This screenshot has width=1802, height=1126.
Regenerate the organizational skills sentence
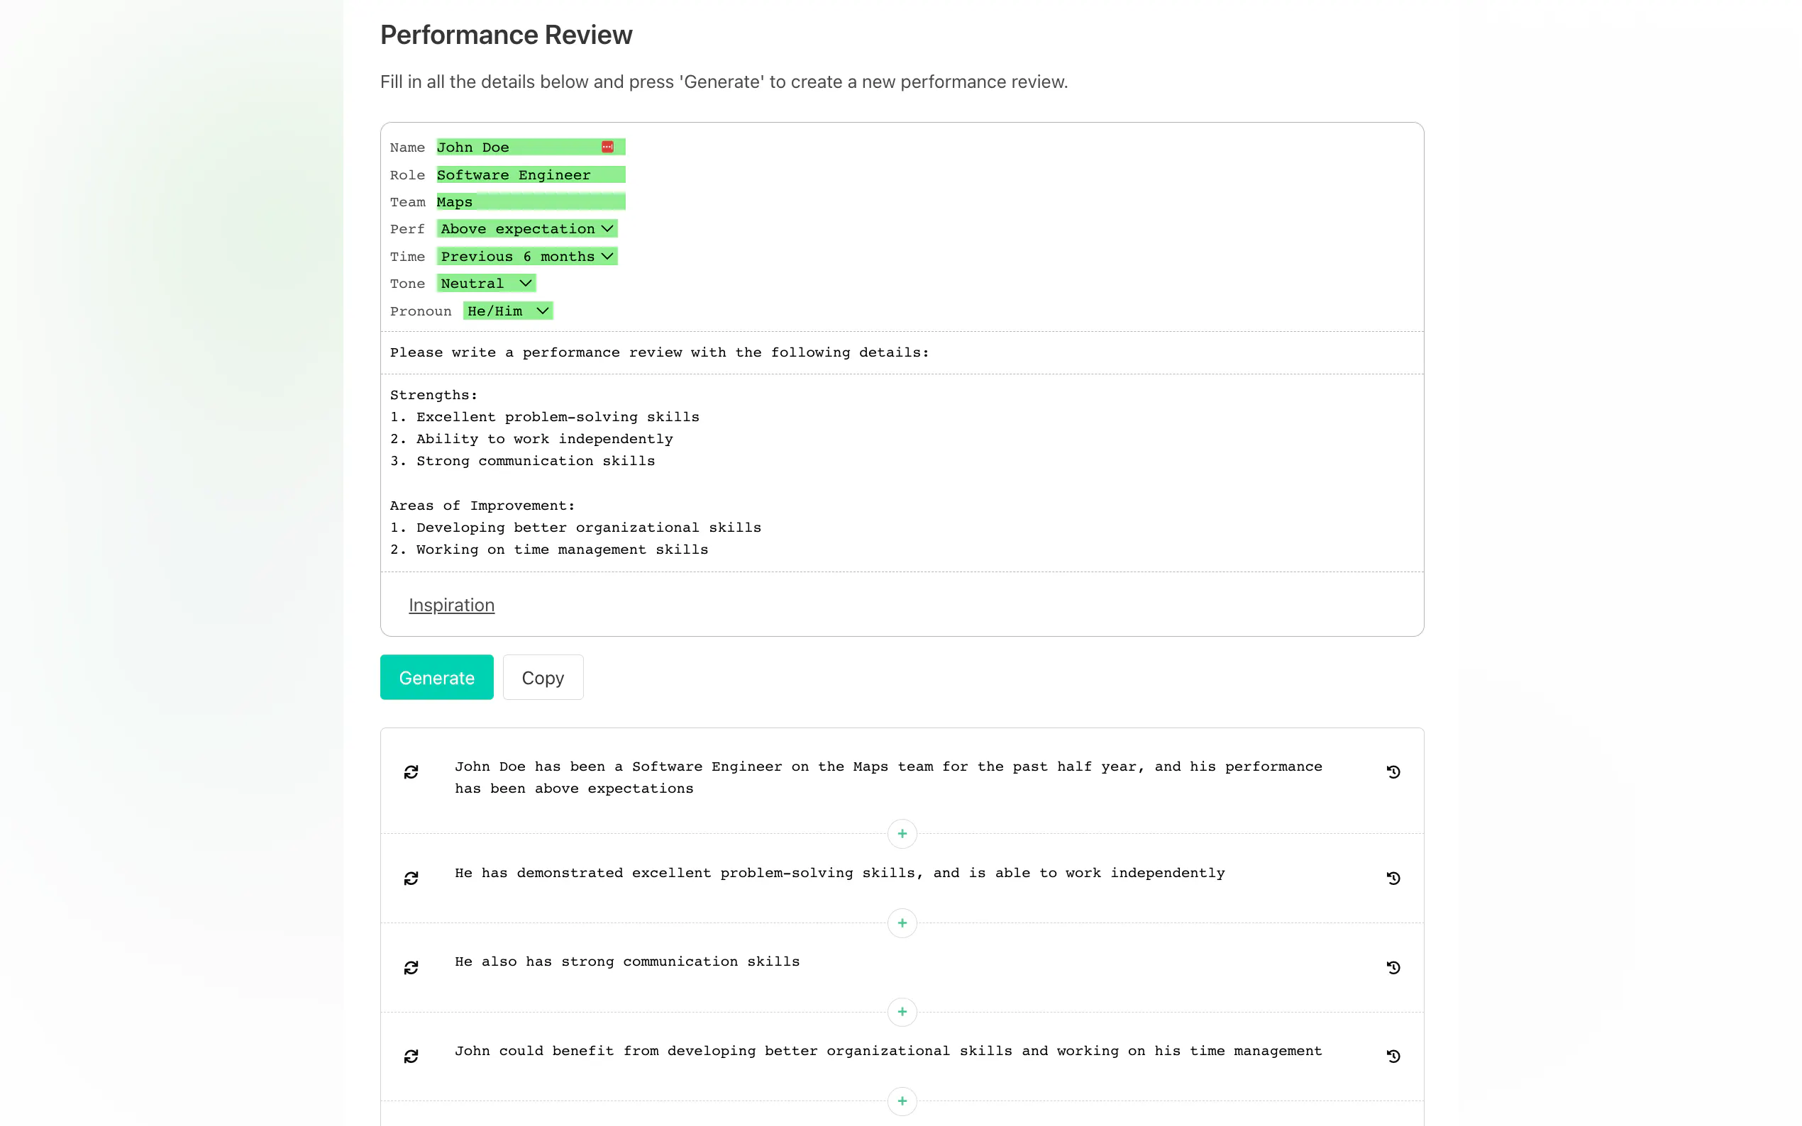pyautogui.click(x=411, y=1056)
